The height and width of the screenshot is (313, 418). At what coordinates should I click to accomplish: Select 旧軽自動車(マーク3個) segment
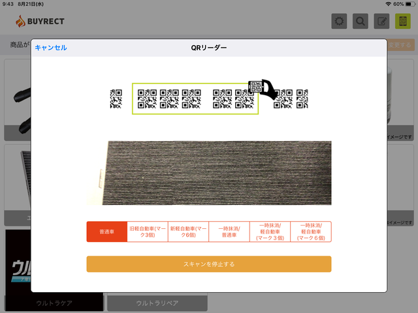point(148,231)
